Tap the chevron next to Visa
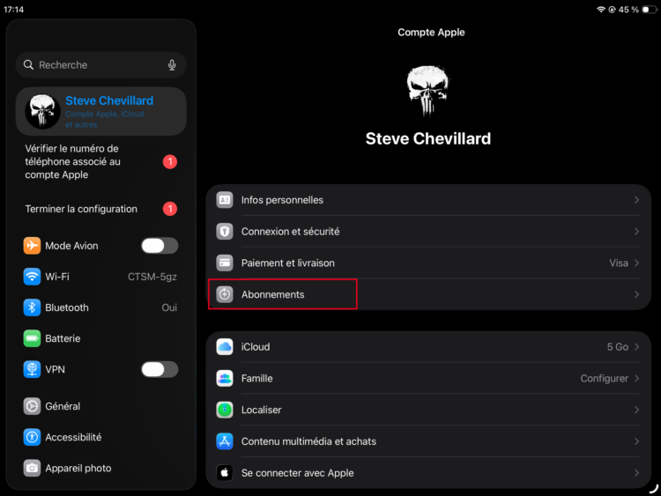This screenshot has height=496, width=661. [636, 263]
